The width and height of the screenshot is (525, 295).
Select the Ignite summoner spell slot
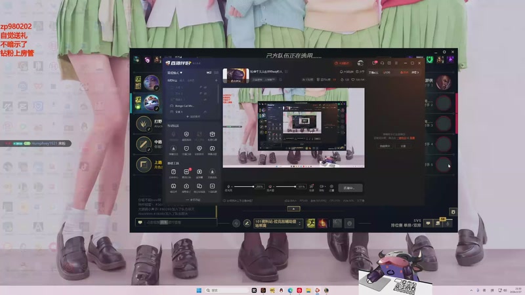pos(322,223)
